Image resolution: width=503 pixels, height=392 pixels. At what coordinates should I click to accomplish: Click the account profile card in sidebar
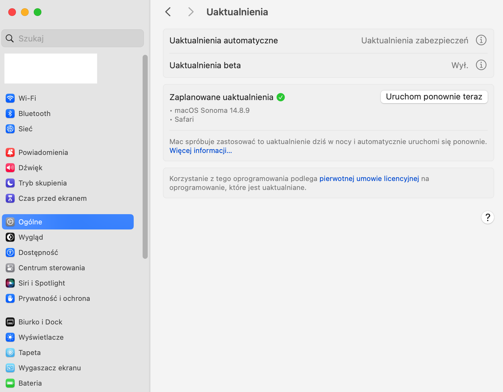51,69
